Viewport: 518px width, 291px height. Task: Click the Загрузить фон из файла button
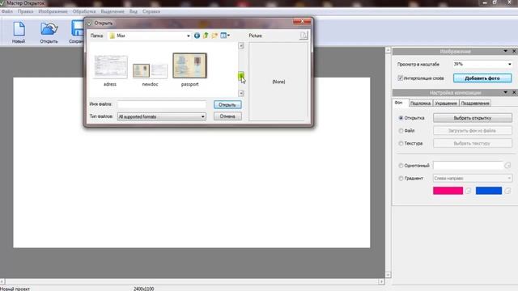coord(473,131)
